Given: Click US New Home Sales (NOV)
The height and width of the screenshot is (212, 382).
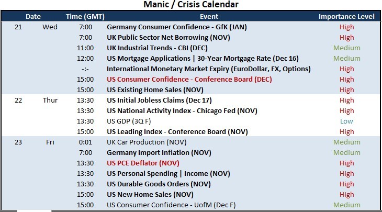Looking at the screenshot, I should (150, 195).
